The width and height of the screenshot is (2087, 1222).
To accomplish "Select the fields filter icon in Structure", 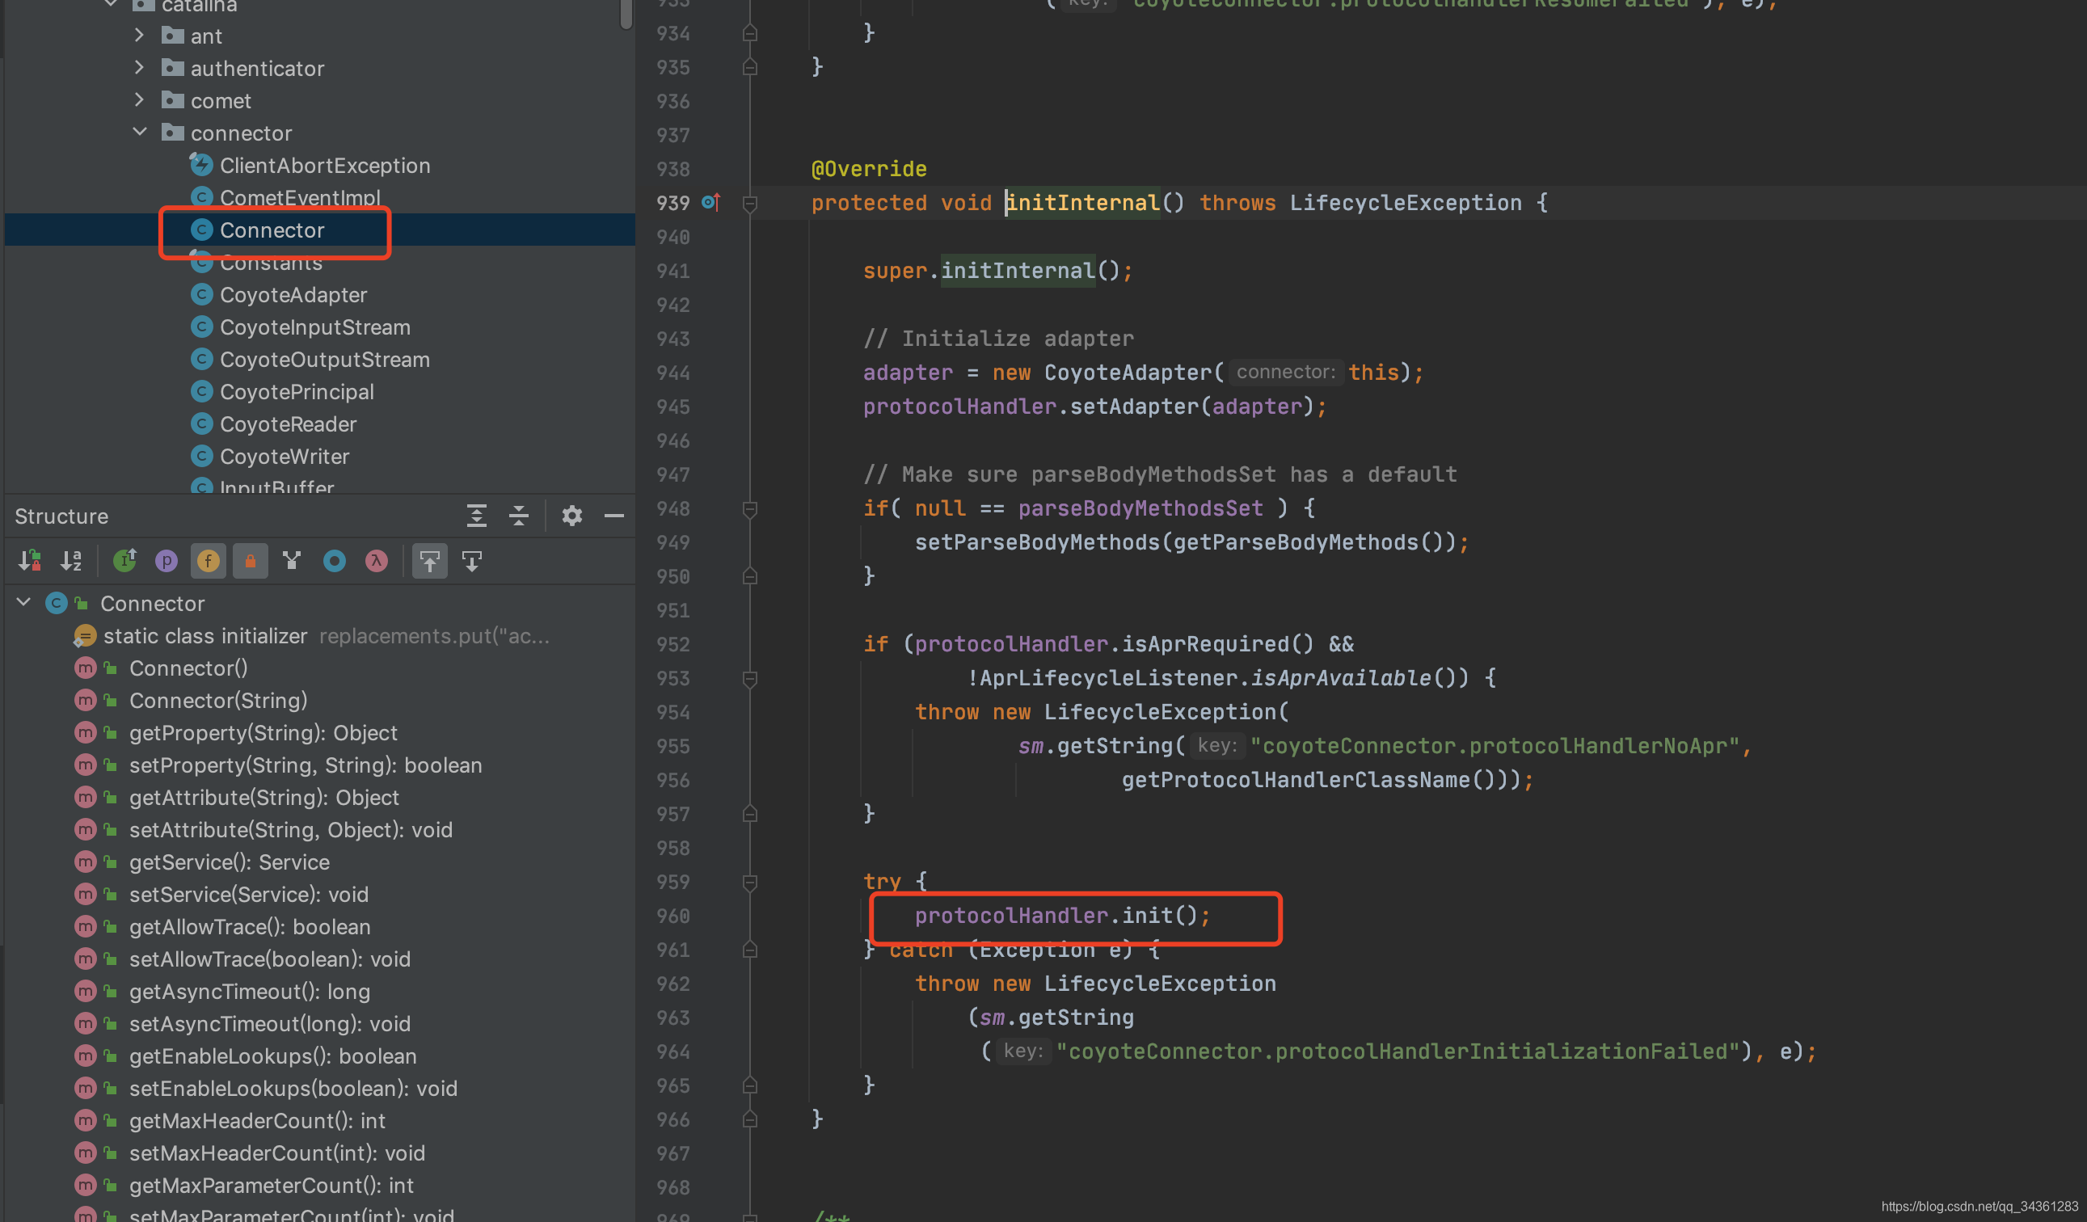I will [x=208, y=560].
